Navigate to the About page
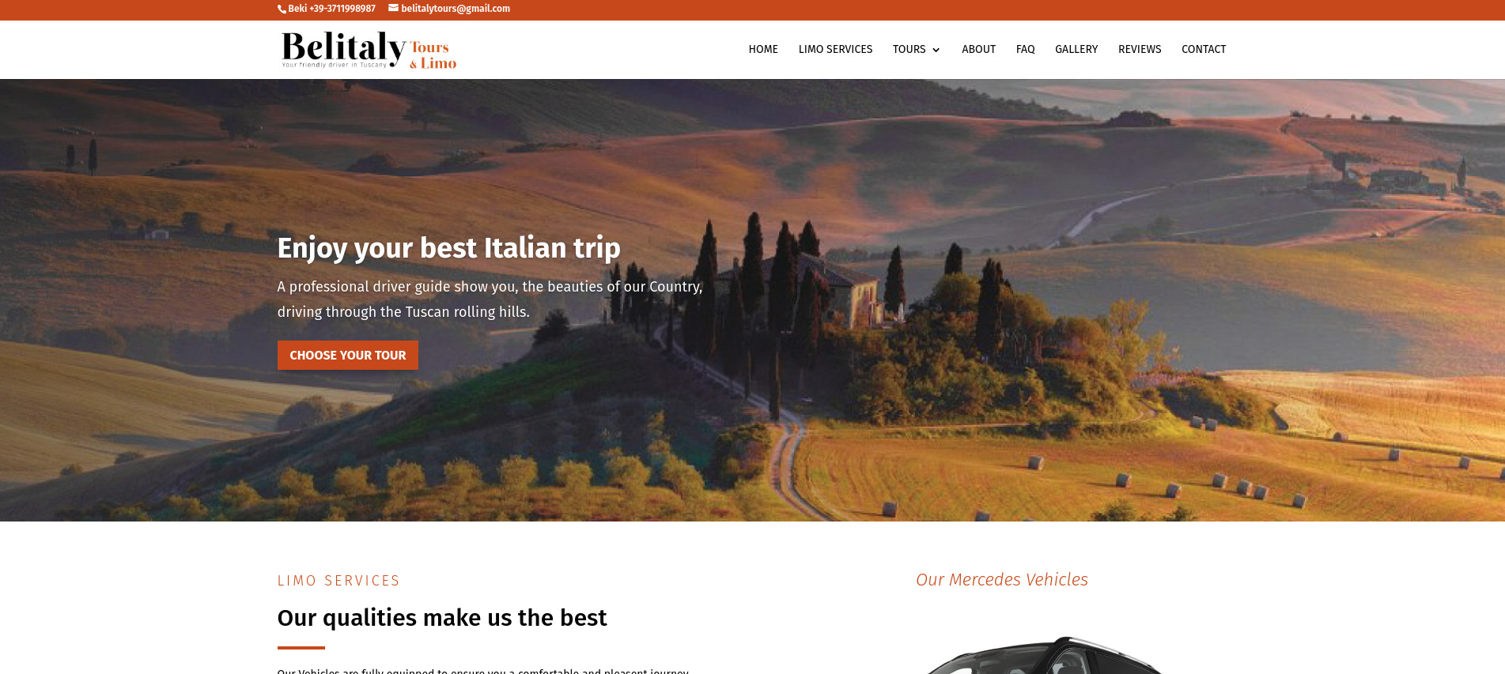 click(978, 49)
